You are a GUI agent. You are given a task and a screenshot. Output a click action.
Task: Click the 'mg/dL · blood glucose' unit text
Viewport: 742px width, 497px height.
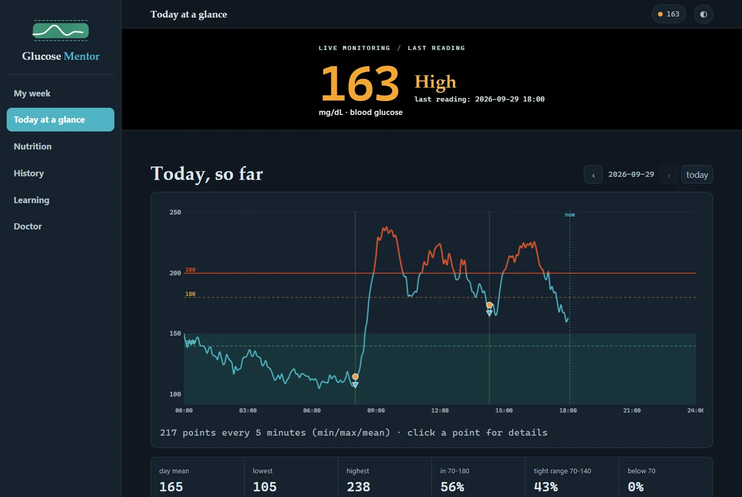[361, 112]
